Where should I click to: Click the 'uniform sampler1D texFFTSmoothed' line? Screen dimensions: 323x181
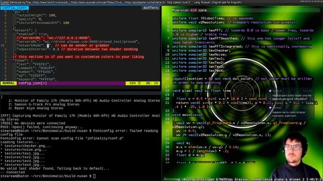(241, 40)
